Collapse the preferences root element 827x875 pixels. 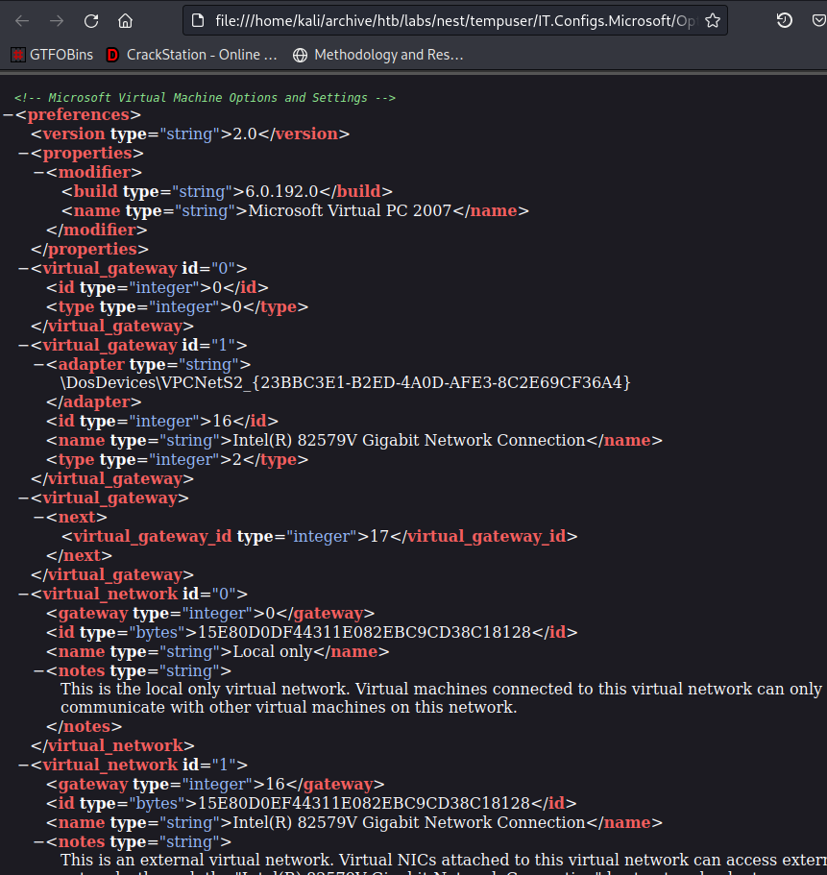pos(8,115)
